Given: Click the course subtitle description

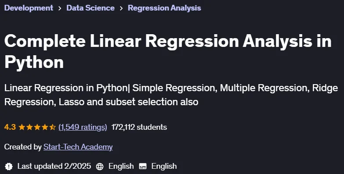Looking at the screenshot, I should (x=171, y=95).
